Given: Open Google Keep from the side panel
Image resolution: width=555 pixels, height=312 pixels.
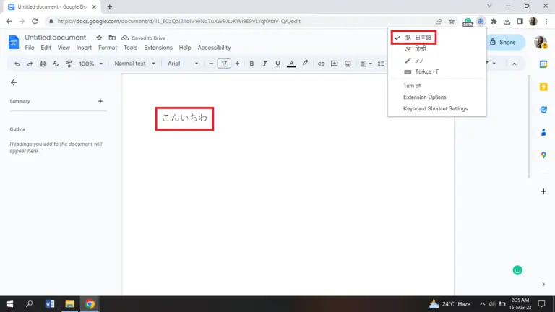Looking at the screenshot, I should [x=543, y=87].
